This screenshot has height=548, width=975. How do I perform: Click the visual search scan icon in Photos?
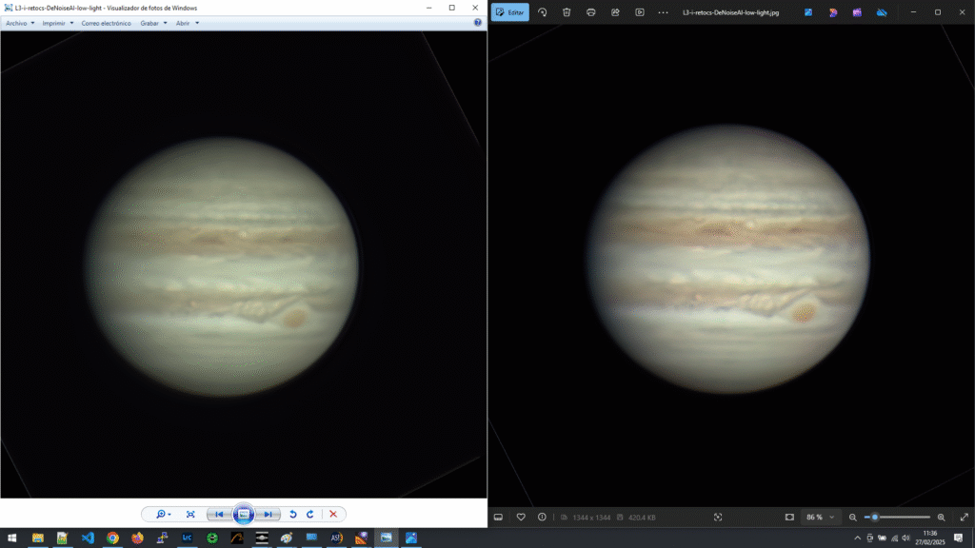click(718, 517)
